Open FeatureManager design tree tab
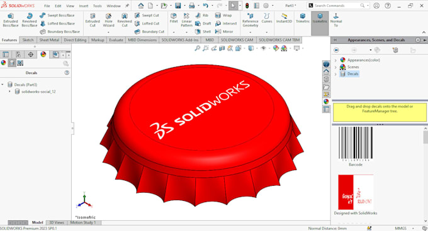 pos(6,55)
